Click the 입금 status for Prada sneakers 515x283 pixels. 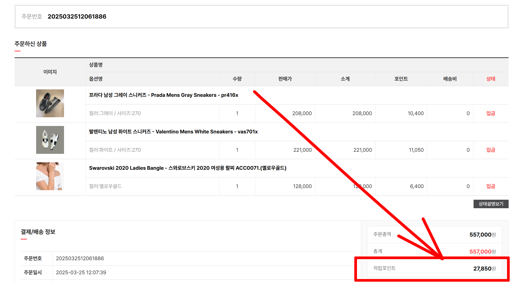point(490,113)
